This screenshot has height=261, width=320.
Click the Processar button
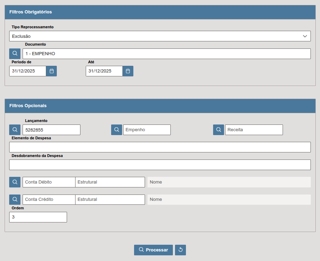pyautogui.click(x=153, y=250)
